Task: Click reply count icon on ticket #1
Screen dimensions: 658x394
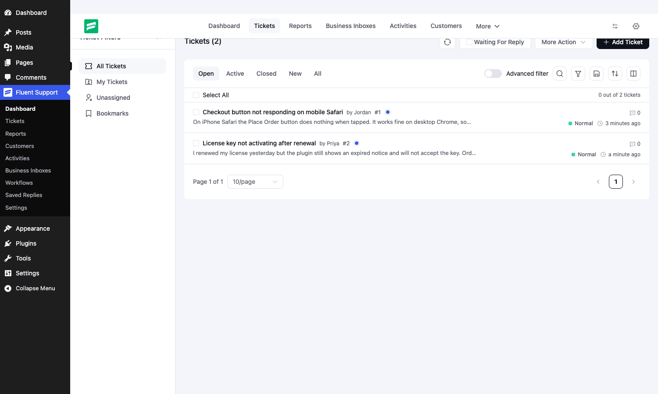Action: (x=633, y=113)
